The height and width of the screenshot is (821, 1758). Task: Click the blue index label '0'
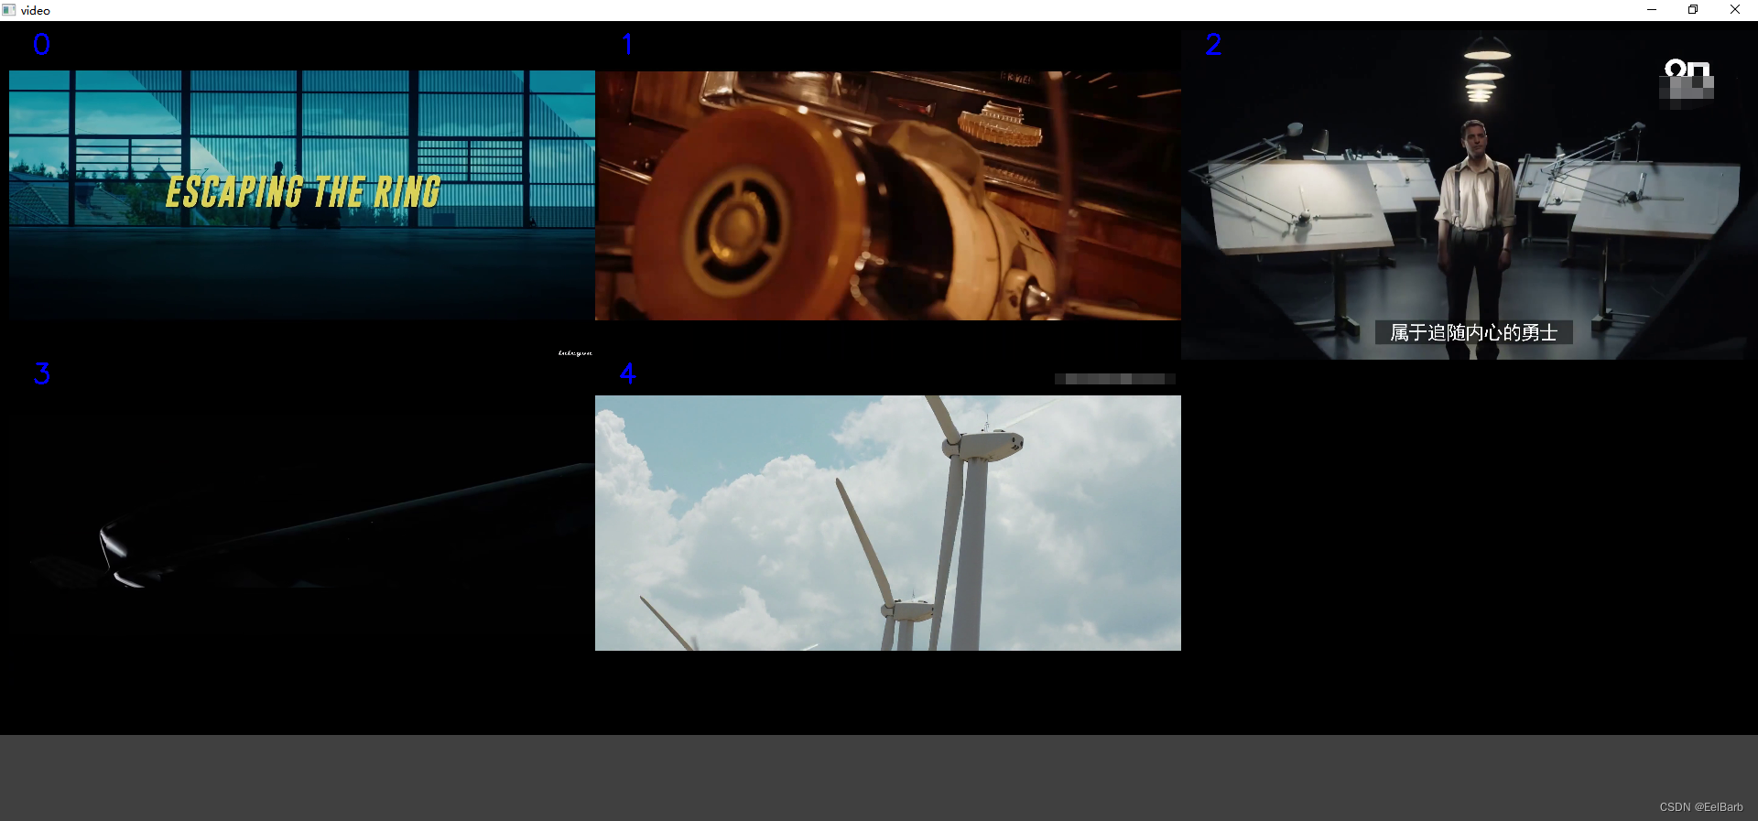coord(41,44)
